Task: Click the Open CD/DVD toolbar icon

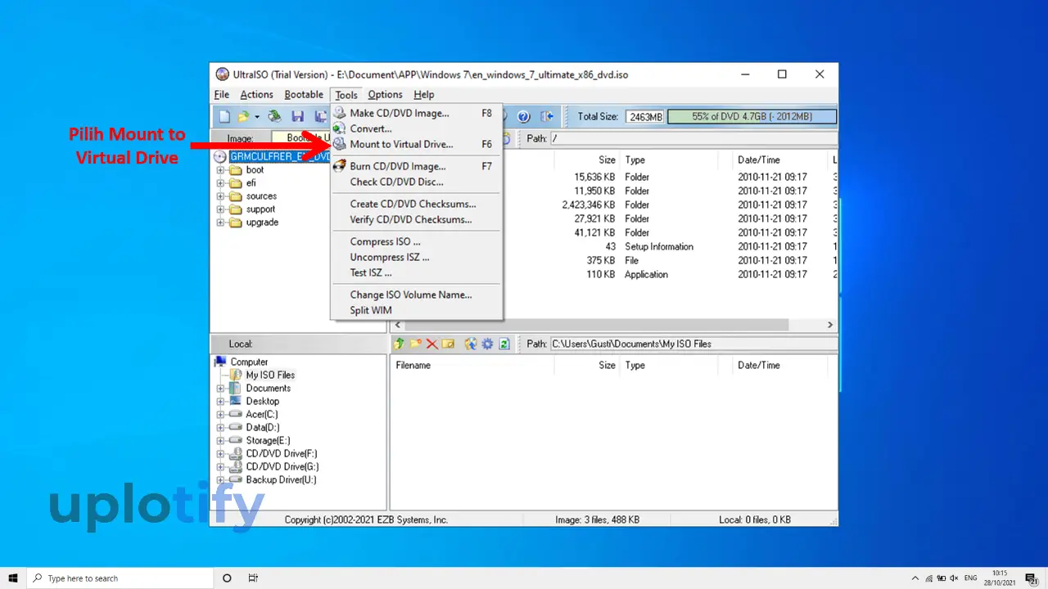Action: pyautogui.click(x=275, y=117)
